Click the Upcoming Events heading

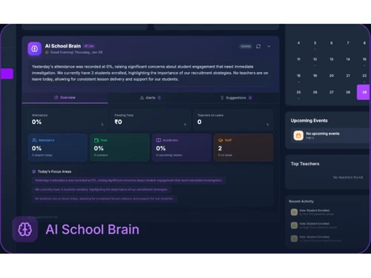(x=309, y=121)
